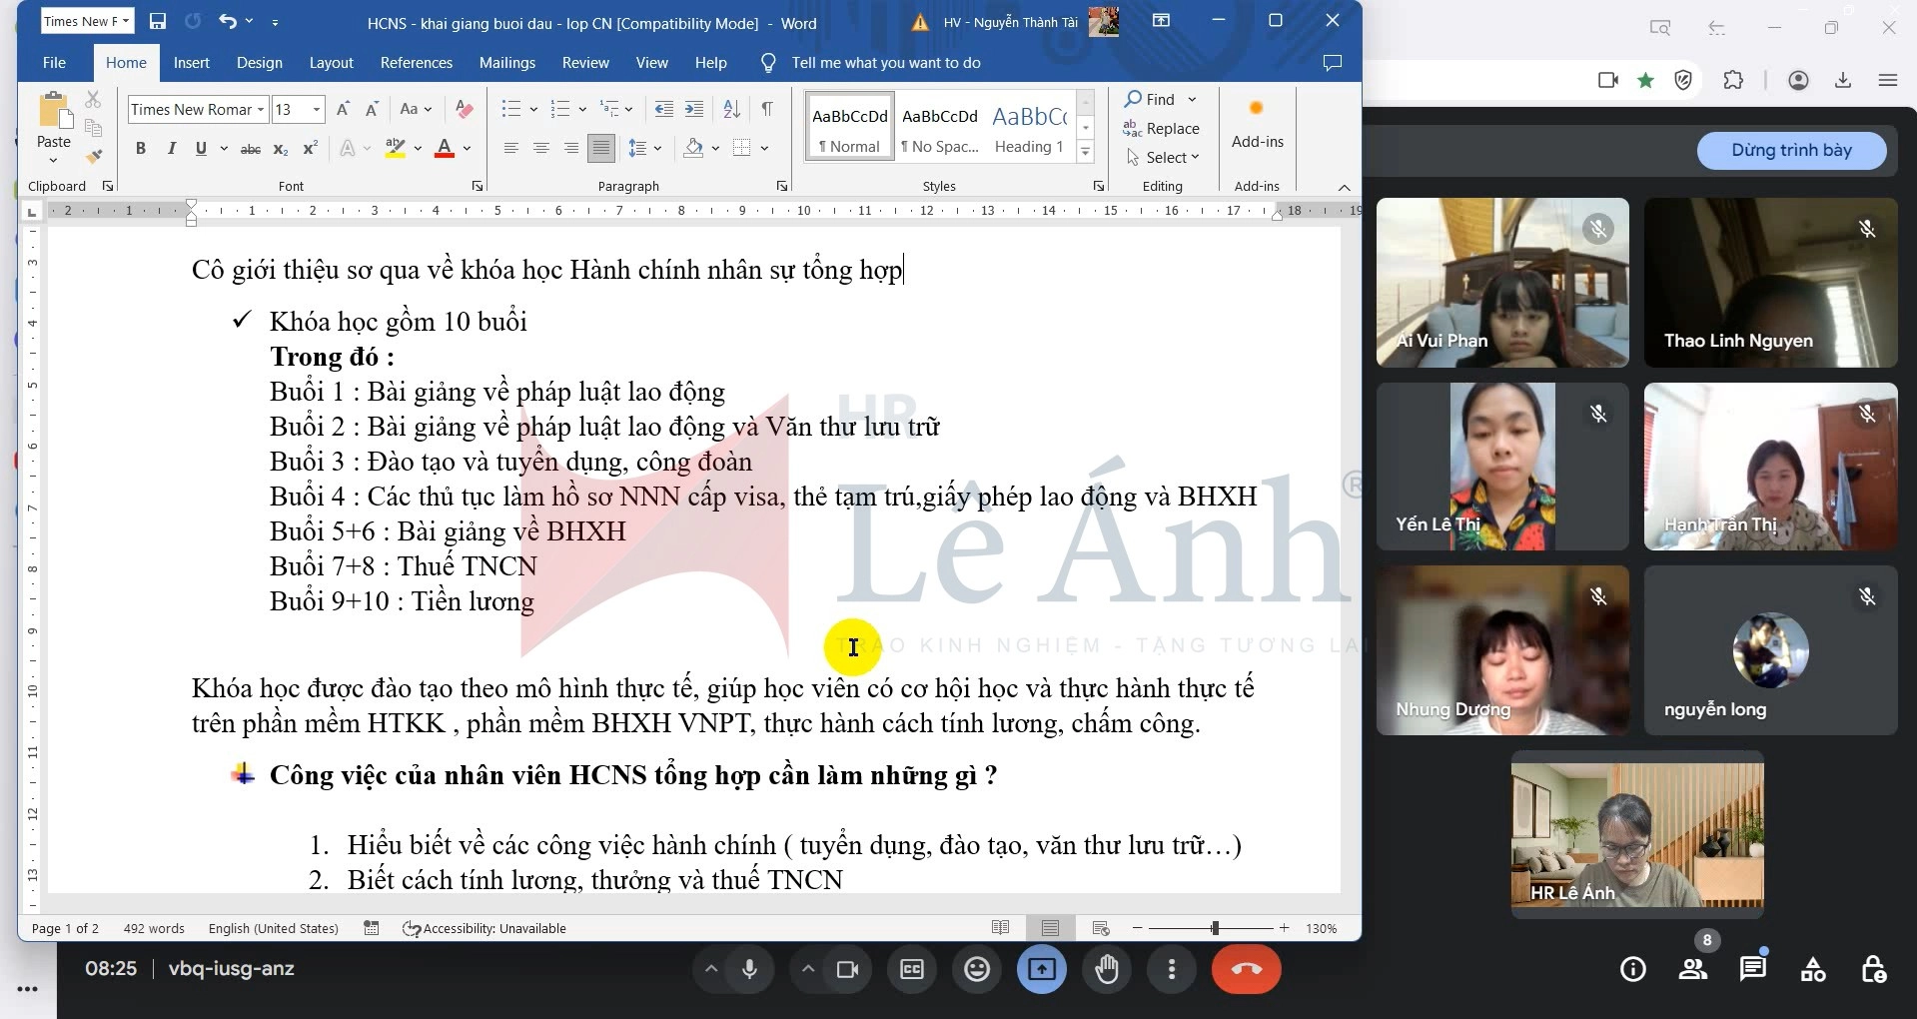
Task: Click the Format Painter brush icon
Action: pyautogui.click(x=94, y=156)
